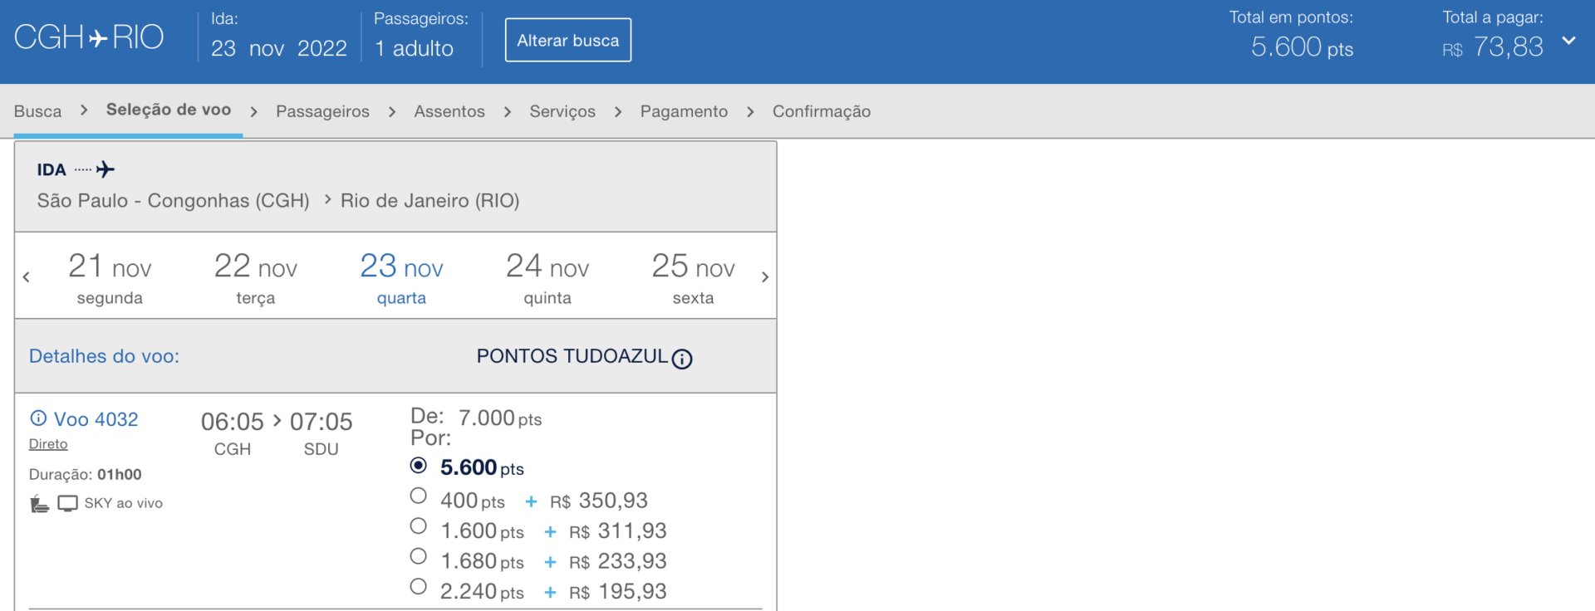Screen dimensions: 1595x611
Task: Select 1.680 pts plus R$ 233,93 option
Action: point(419,557)
